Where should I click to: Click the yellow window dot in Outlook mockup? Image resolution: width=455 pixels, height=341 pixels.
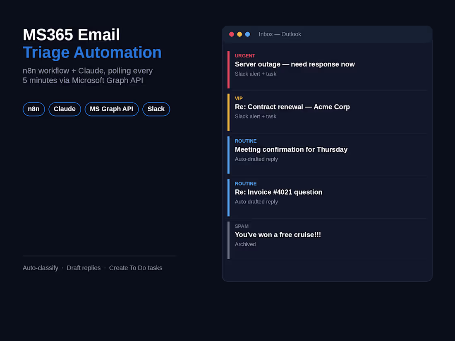pyautogui.click(x=239, y=34)
